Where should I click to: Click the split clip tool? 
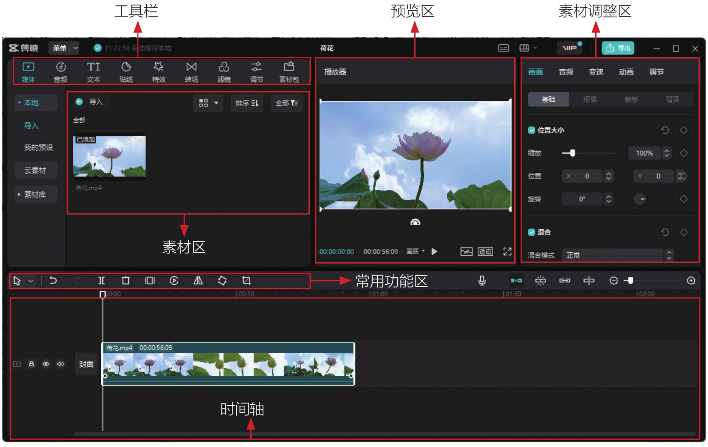click(x=101, y=281)
